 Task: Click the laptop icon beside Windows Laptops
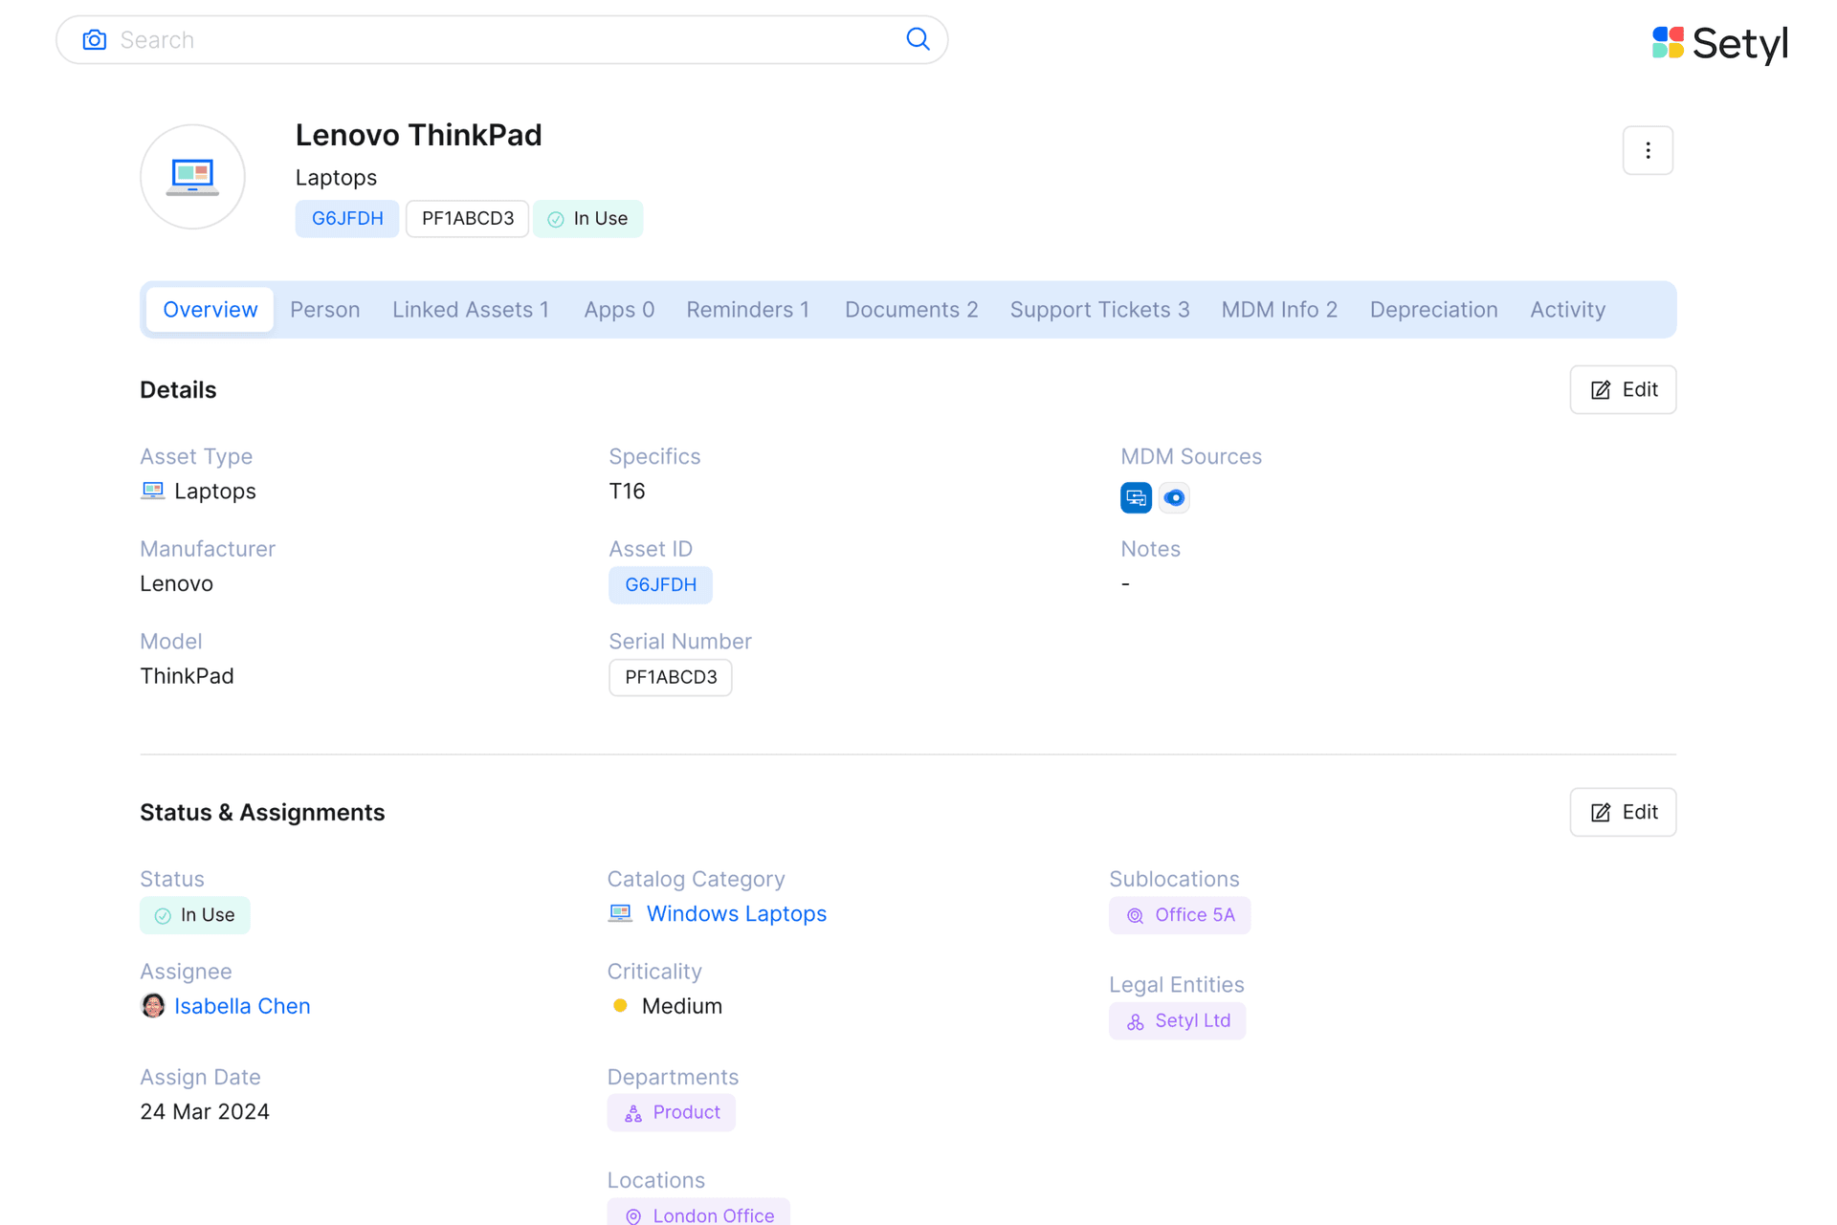tap(620, 913)
